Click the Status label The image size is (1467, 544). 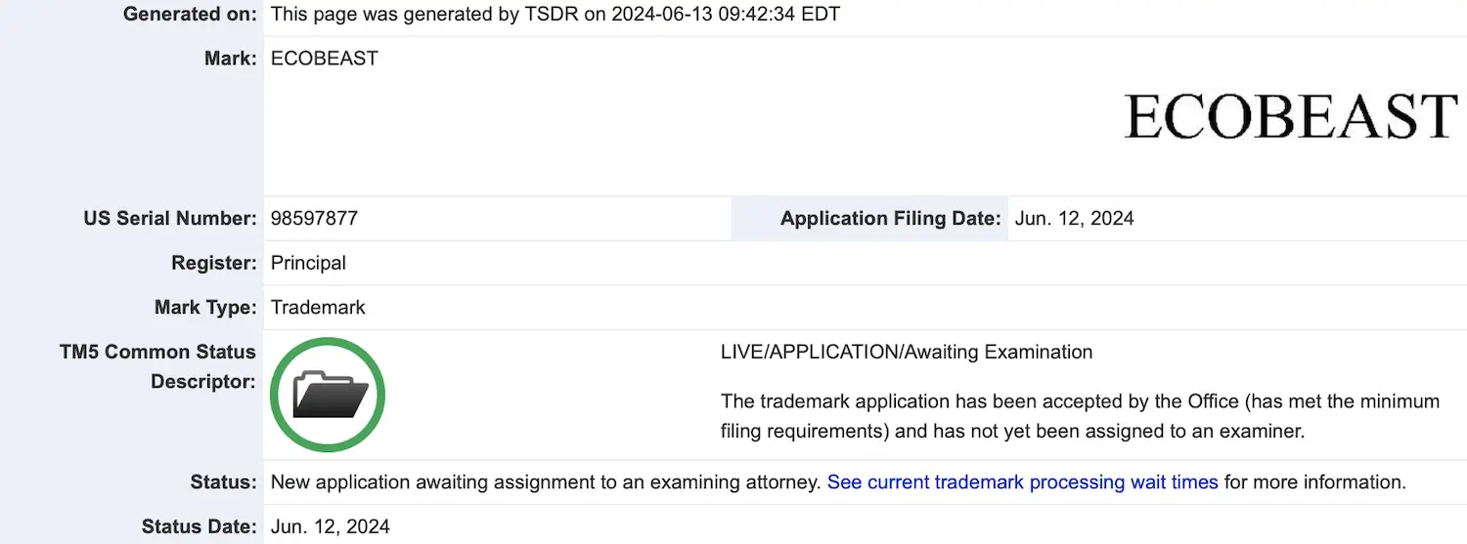click(x=224, y=481)
